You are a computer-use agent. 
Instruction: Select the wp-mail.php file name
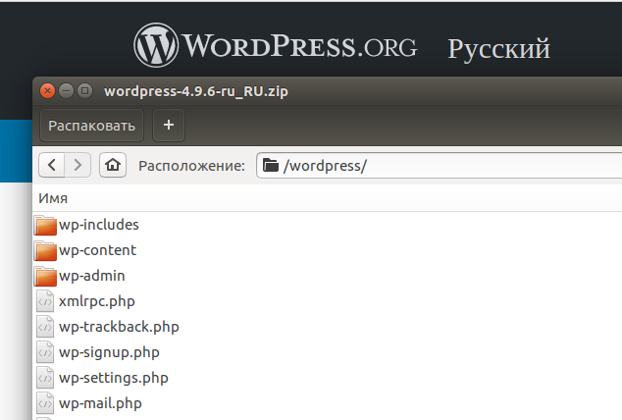coord(100,403)
